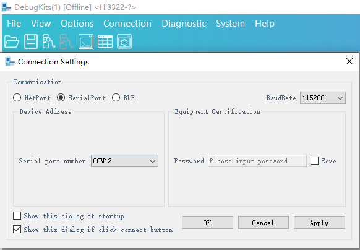Viewport: 360px width, 250px height.
Task: Tick the Save password checkbox
Action: pyautogui.click(x=314, y=161)
